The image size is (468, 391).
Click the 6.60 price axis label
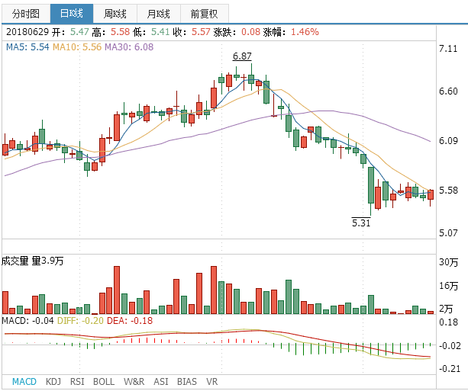coord(448,91)
